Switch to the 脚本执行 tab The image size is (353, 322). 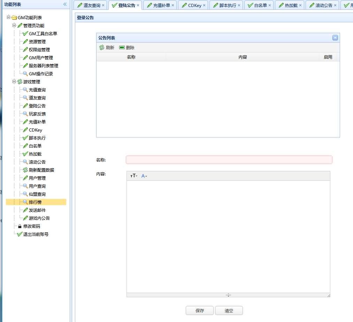(x=228, y=6)
